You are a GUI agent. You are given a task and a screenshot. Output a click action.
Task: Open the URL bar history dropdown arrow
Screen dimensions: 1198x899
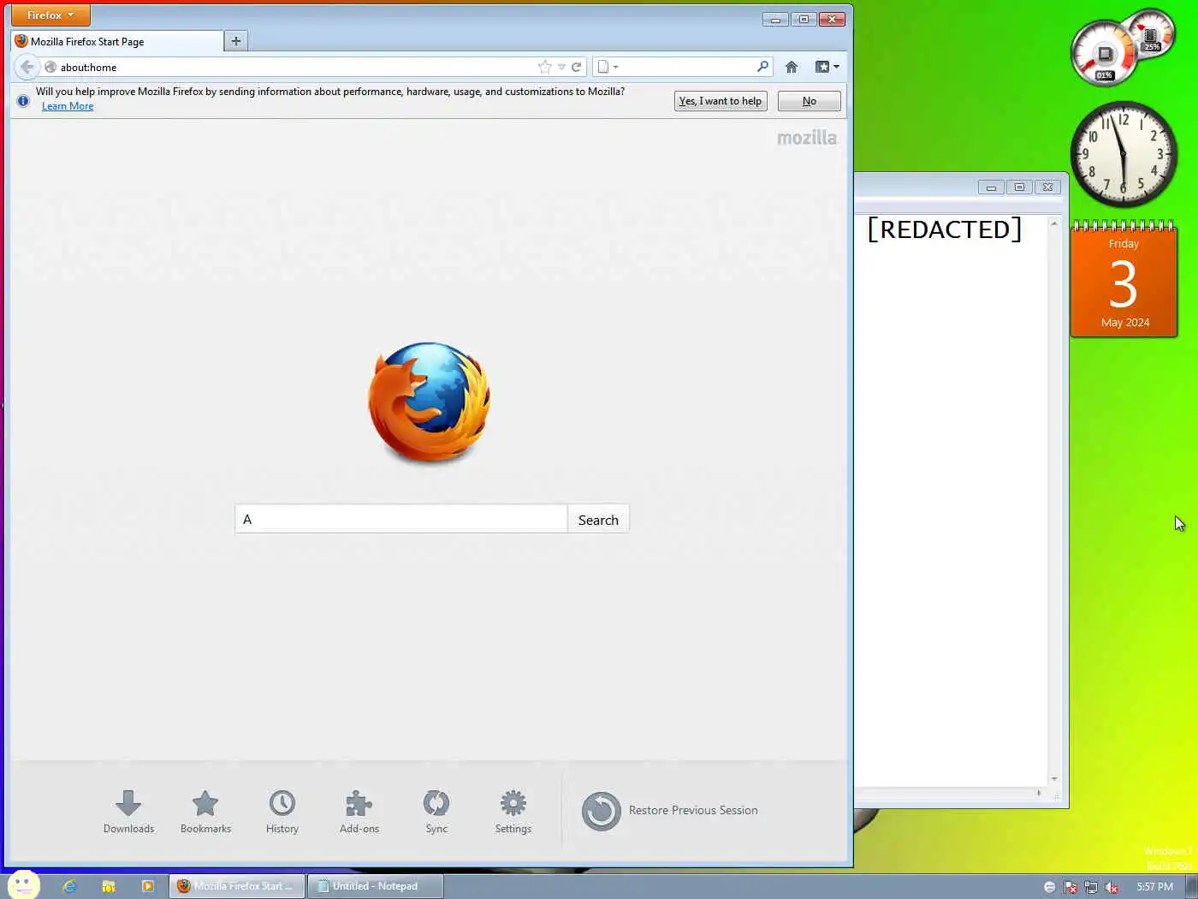pyautogui.click(x=561, y=67)
